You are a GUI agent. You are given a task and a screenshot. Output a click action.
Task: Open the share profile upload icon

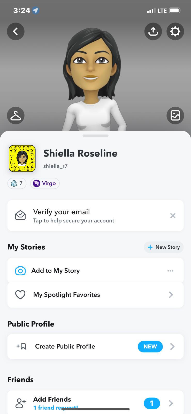(x=153, y=32)
